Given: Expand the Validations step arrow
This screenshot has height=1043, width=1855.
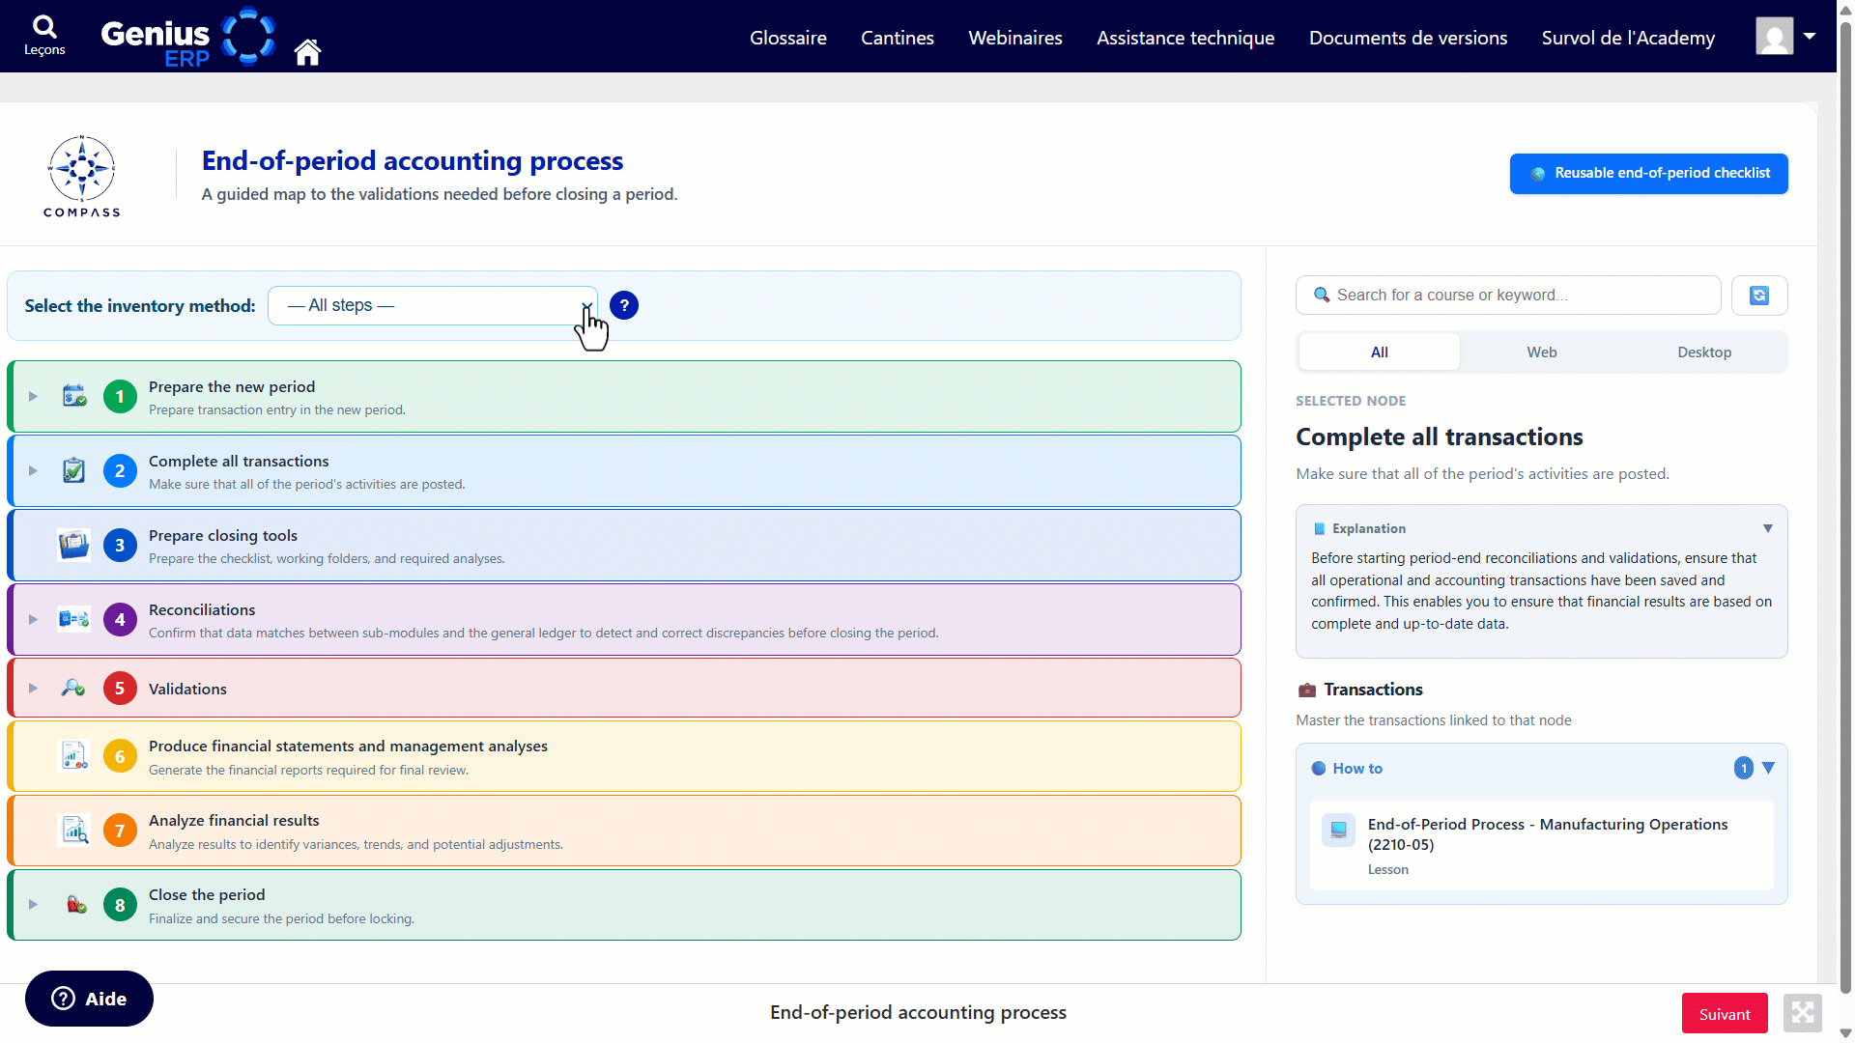Looking at the screenshot, I should click(33, 689).
